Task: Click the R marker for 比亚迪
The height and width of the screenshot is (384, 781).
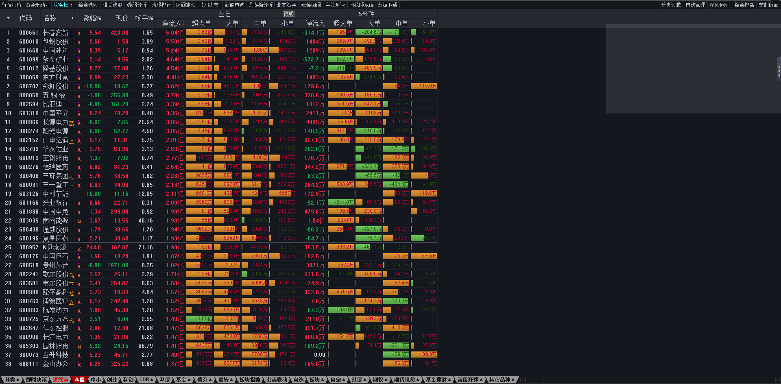Action: (x=79, y=105)
